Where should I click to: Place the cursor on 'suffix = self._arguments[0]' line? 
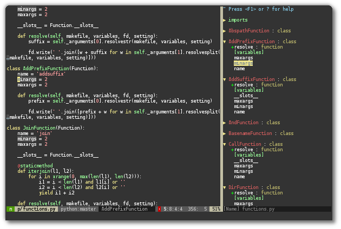pyautogui.click(x=120, y=42)
